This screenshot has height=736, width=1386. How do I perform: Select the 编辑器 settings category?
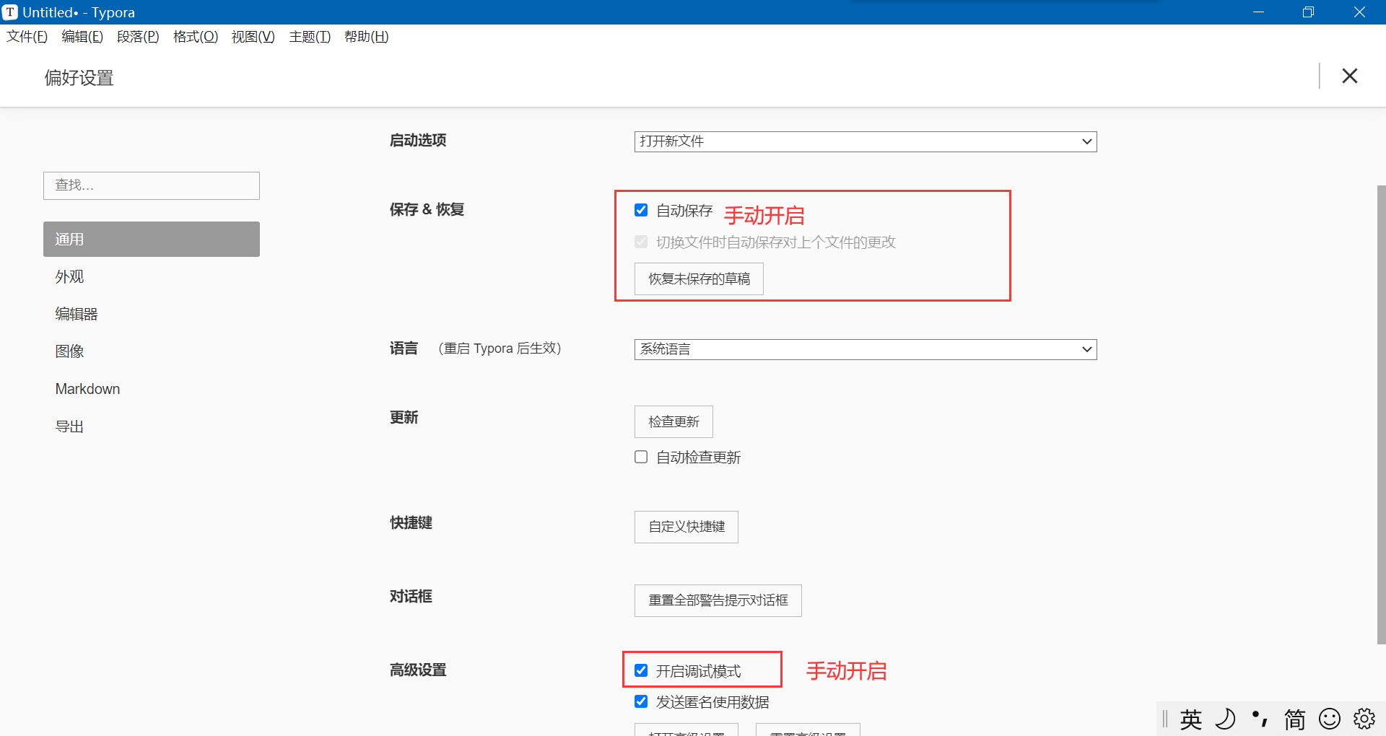(x=152, y=314)
